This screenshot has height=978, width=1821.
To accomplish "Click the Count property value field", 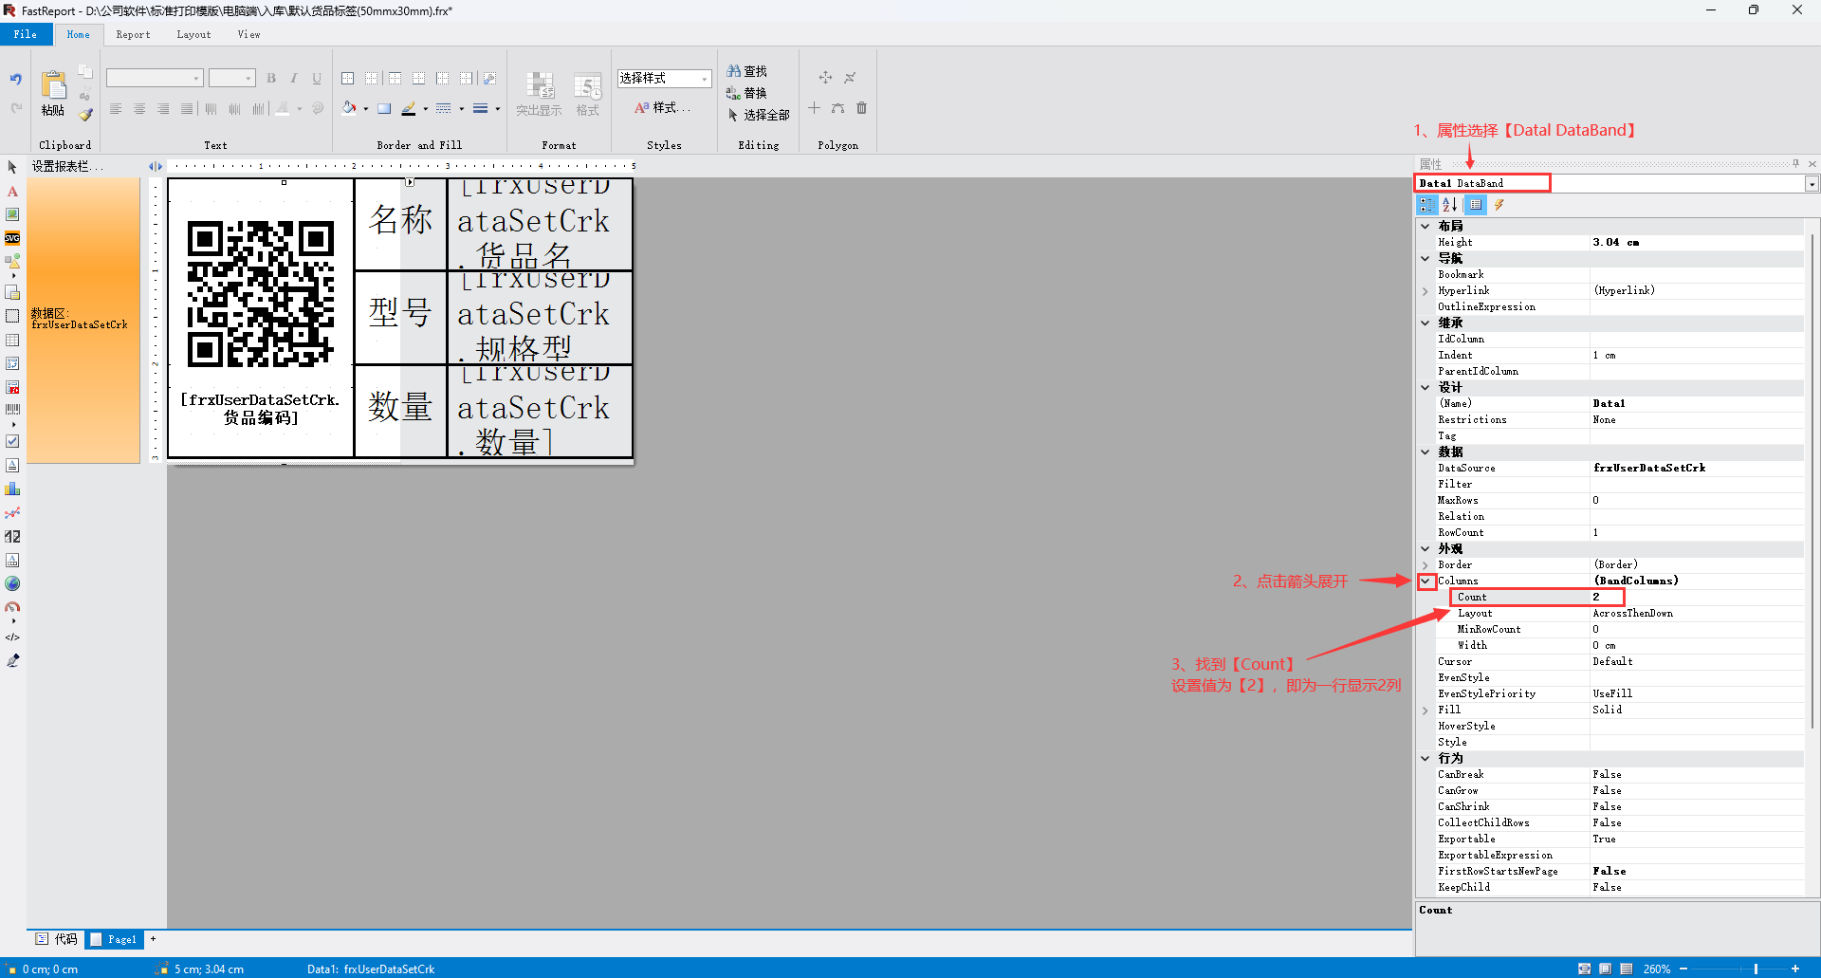I will coord(1698,598).
